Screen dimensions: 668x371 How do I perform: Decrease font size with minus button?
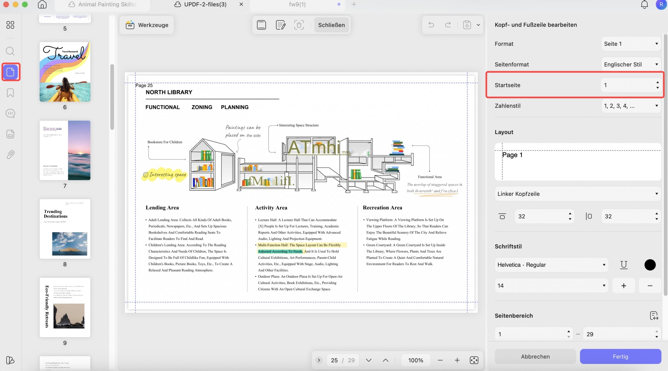[650, 286]
